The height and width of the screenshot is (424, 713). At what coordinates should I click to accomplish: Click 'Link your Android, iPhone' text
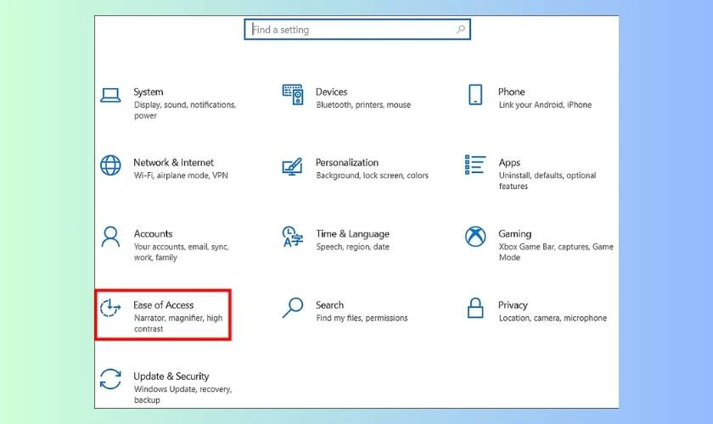click(x=545, y=105)
